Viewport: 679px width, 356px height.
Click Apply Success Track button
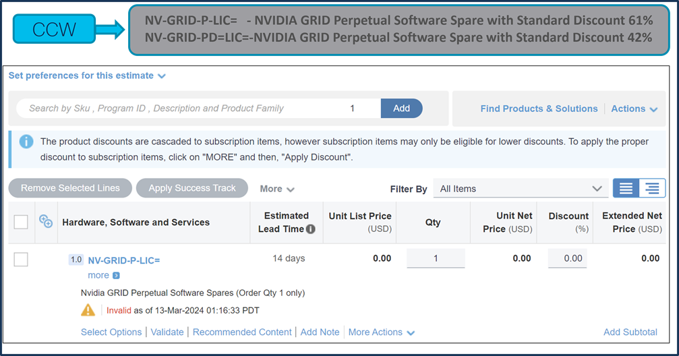click(192, 188)
